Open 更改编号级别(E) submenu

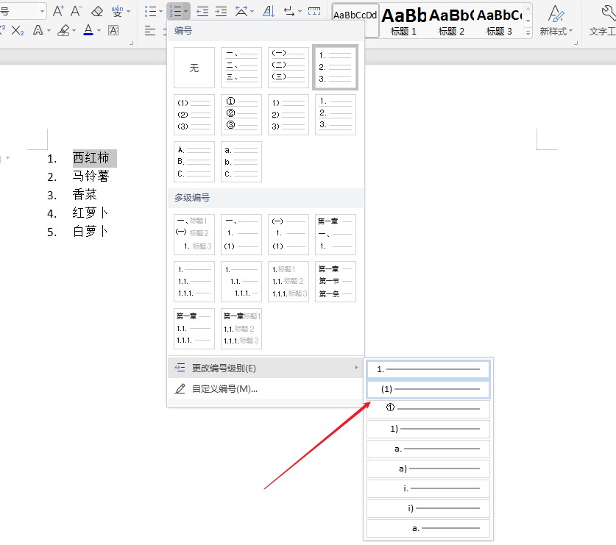click(x=266, y=368)
